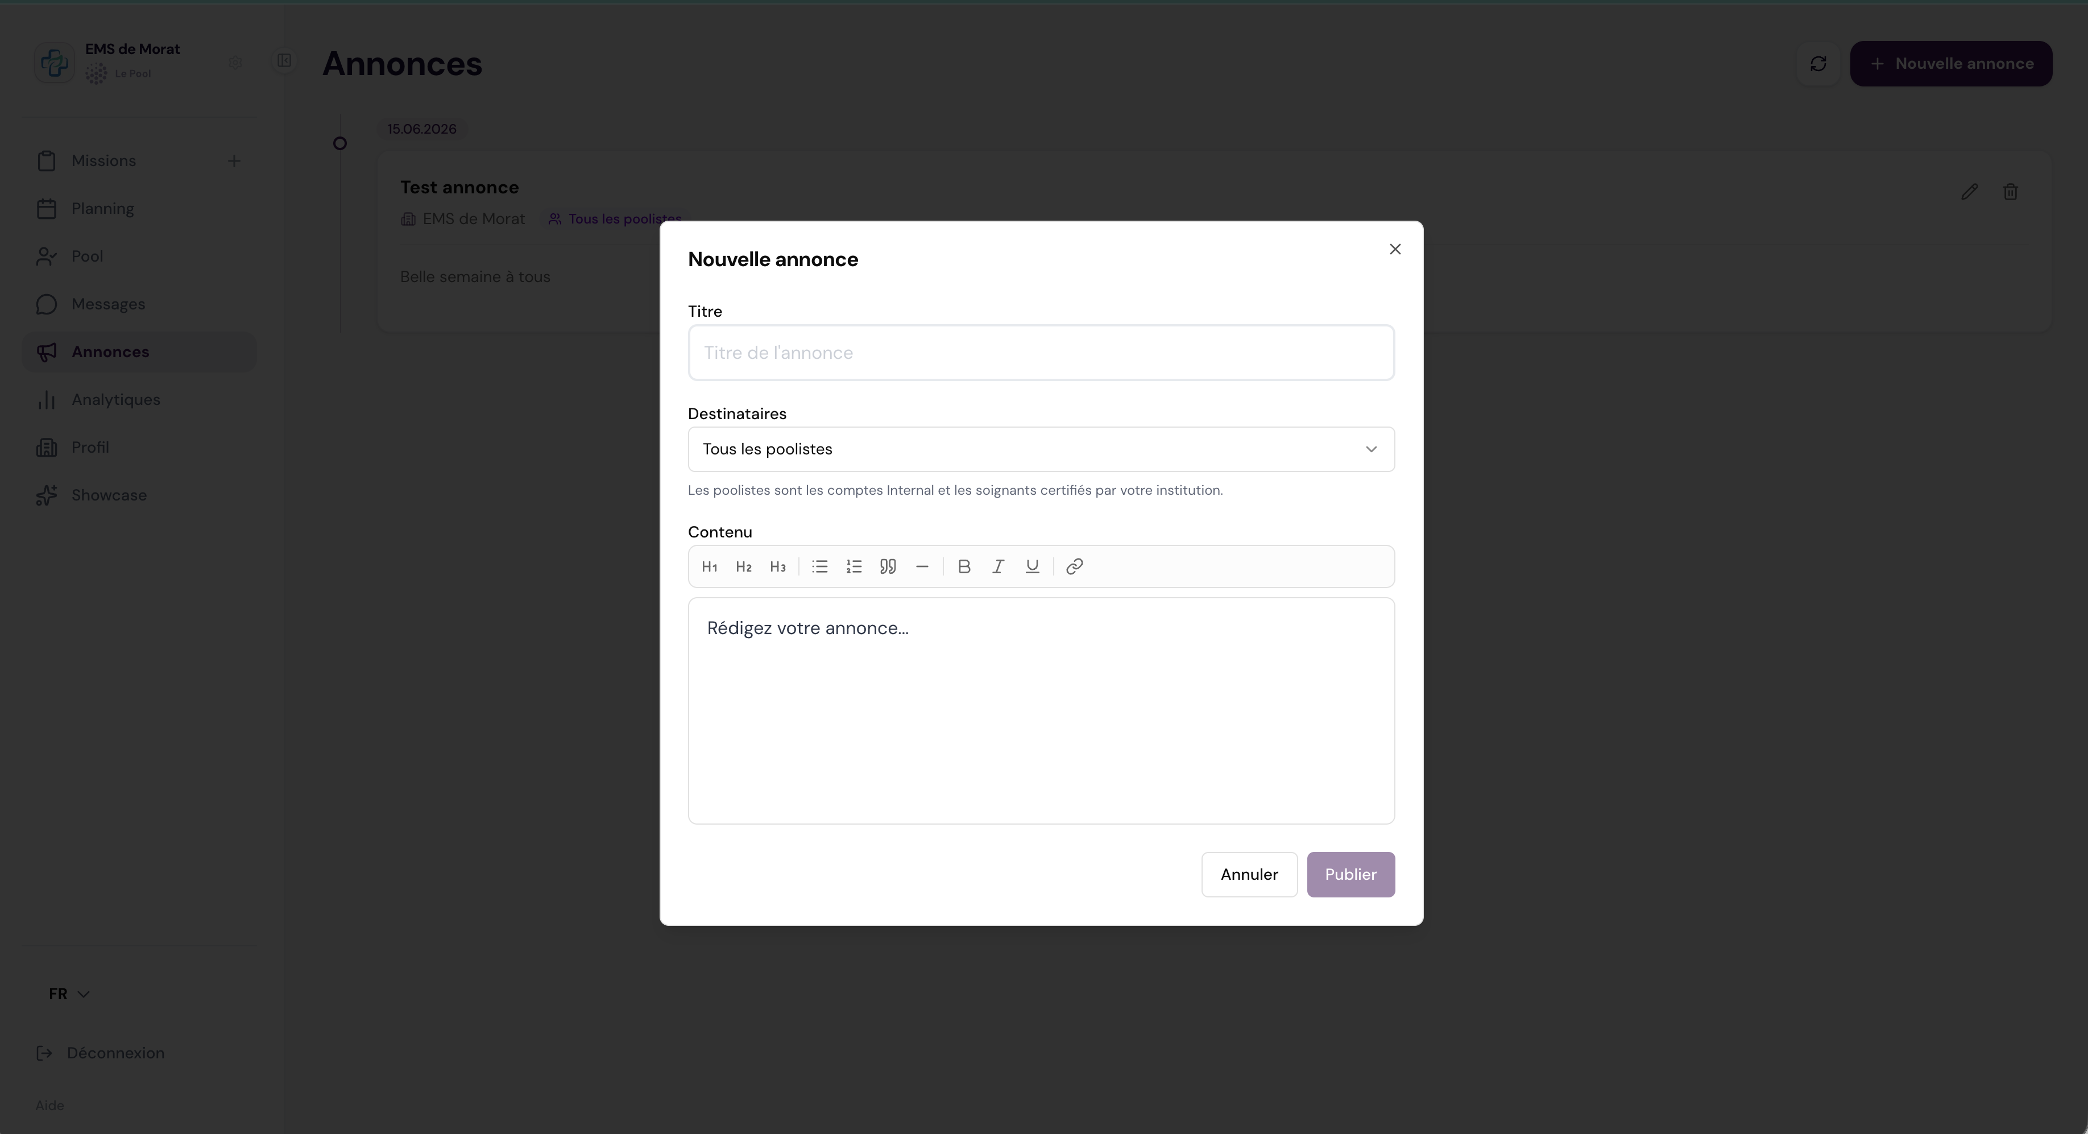Toggle bold formatting

tap(964, 566)
